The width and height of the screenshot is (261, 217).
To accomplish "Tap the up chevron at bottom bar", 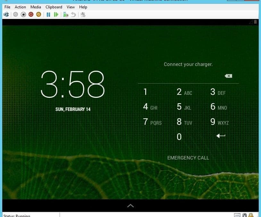I will click(130, 206).
